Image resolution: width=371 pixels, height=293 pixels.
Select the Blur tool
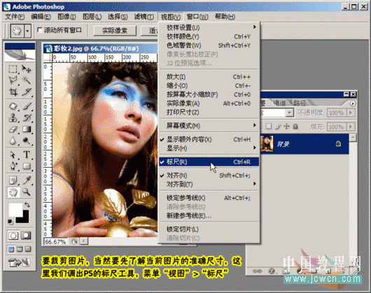(13, 141)
